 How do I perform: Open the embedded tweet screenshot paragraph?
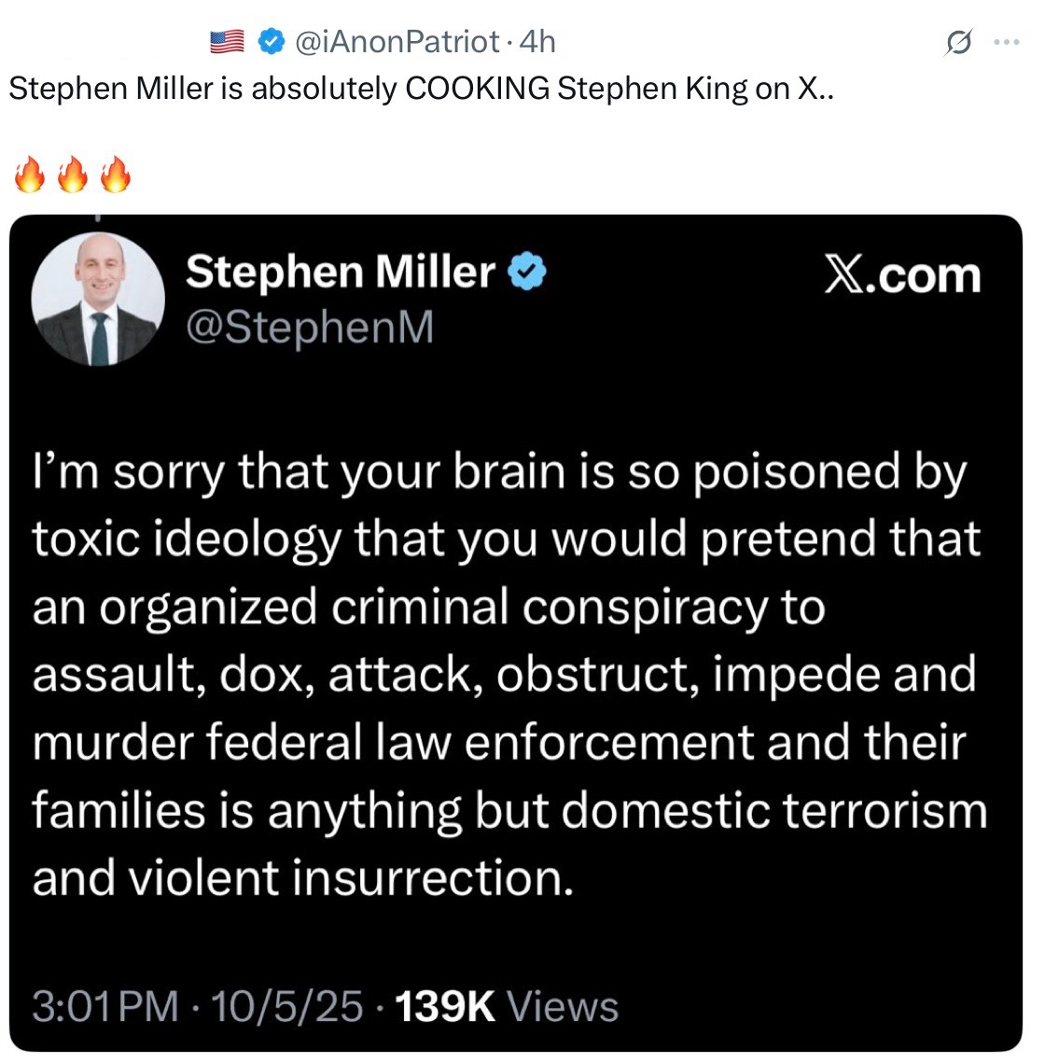pos(509,675)
